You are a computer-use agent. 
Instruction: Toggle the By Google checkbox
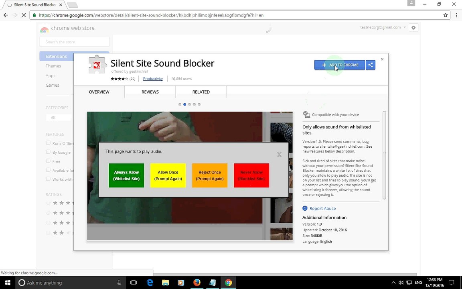(x=48, y=152)
